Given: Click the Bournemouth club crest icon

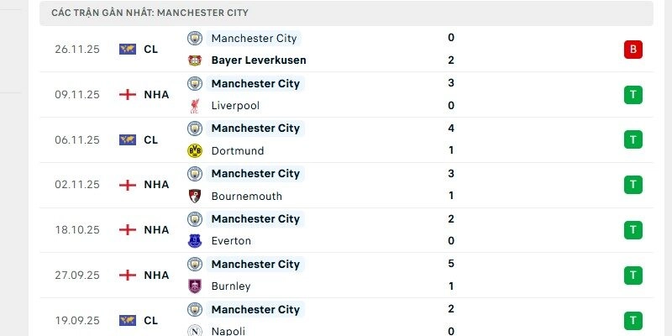Looking at the screenshot, I should [x=195, y=197].
